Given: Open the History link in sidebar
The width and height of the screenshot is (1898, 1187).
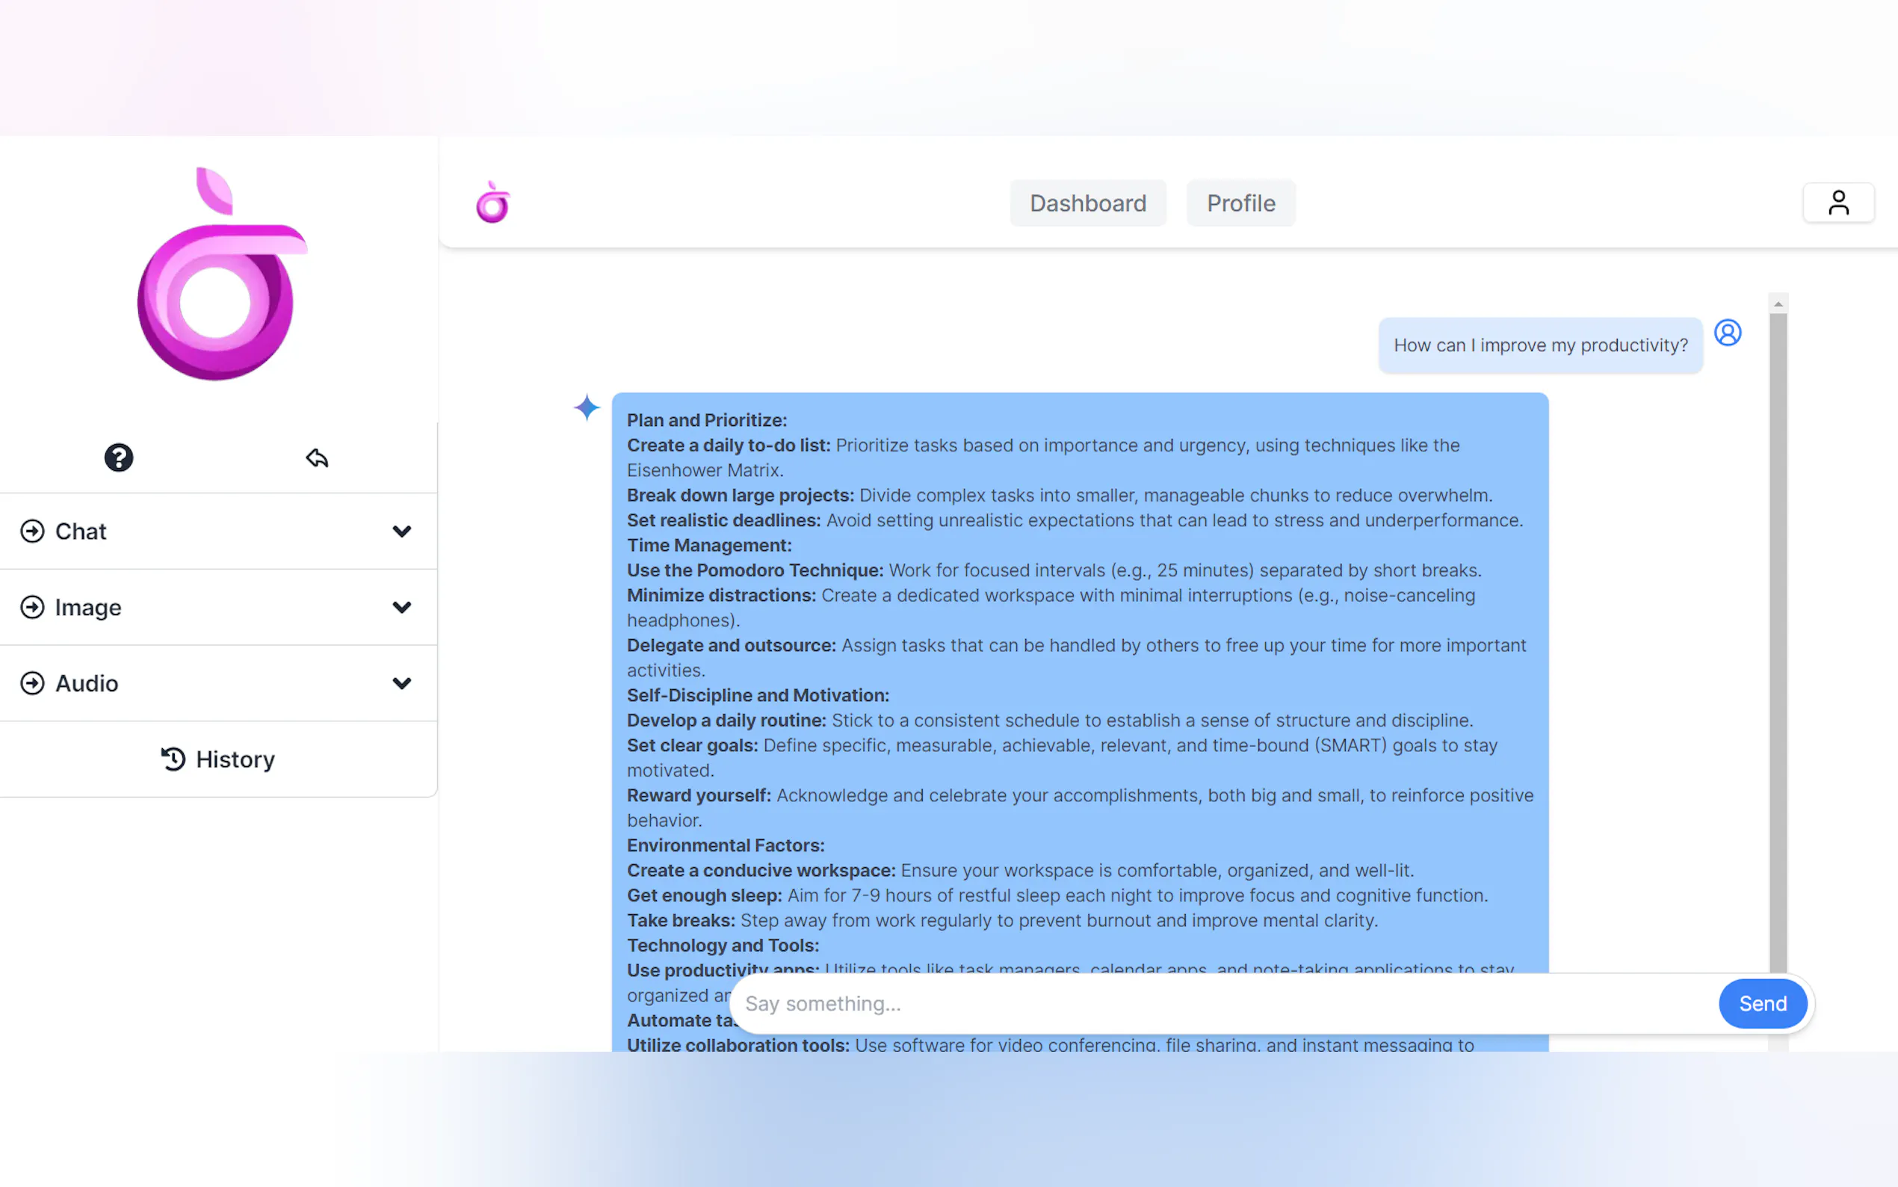Looking at the screenshot, I should point(235,759).
